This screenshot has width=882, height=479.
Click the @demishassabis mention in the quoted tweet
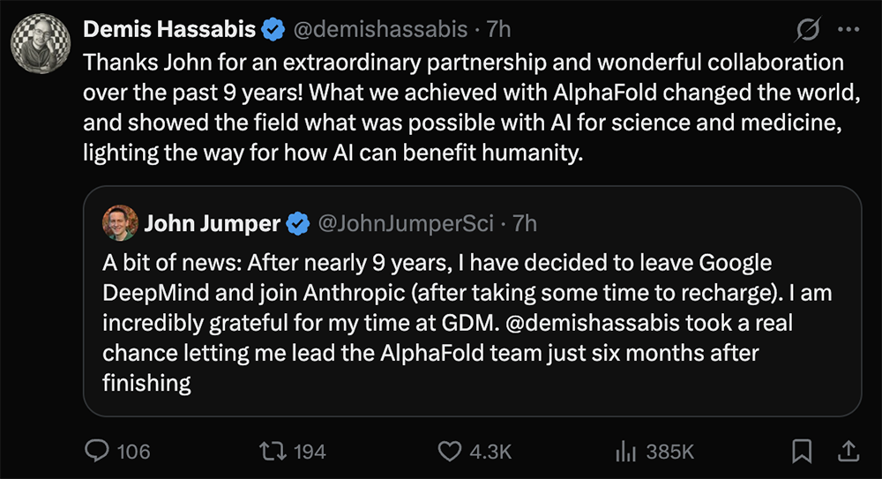(593, 323)
